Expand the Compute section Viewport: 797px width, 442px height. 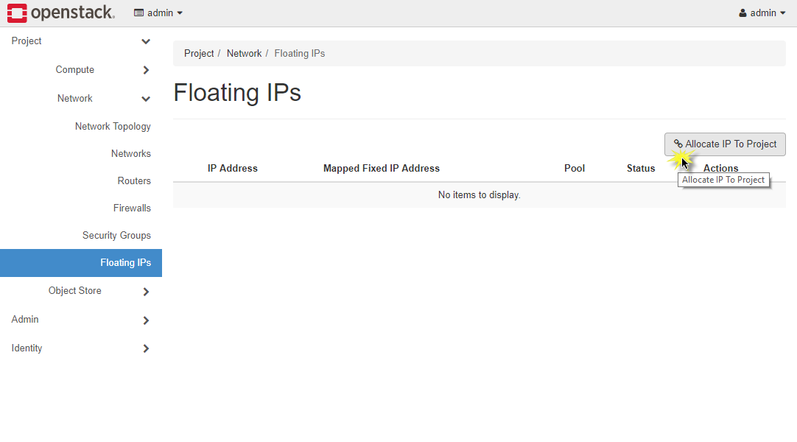pyautogui.click(x=145, y=70)
